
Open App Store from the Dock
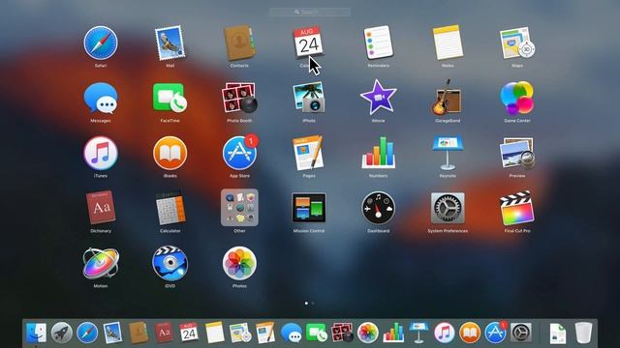496,333
